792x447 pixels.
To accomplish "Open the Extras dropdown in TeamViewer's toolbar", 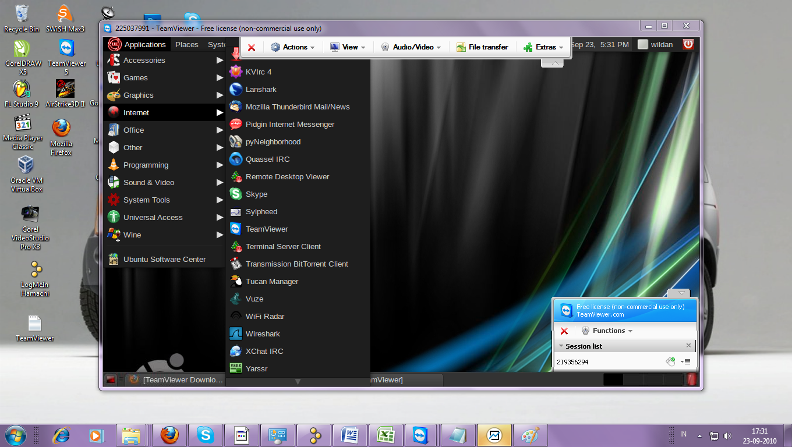I will (544, 47).
